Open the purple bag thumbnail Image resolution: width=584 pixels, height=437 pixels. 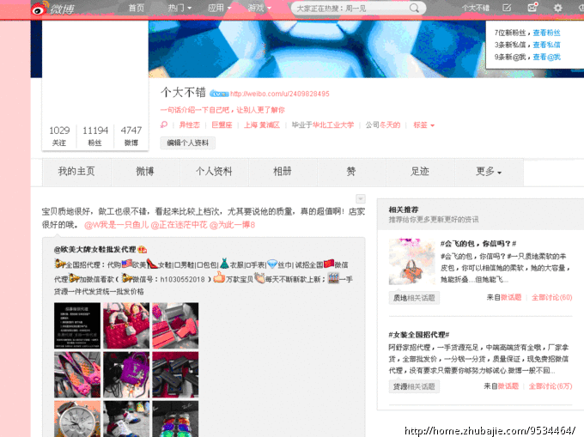point(126,375)
